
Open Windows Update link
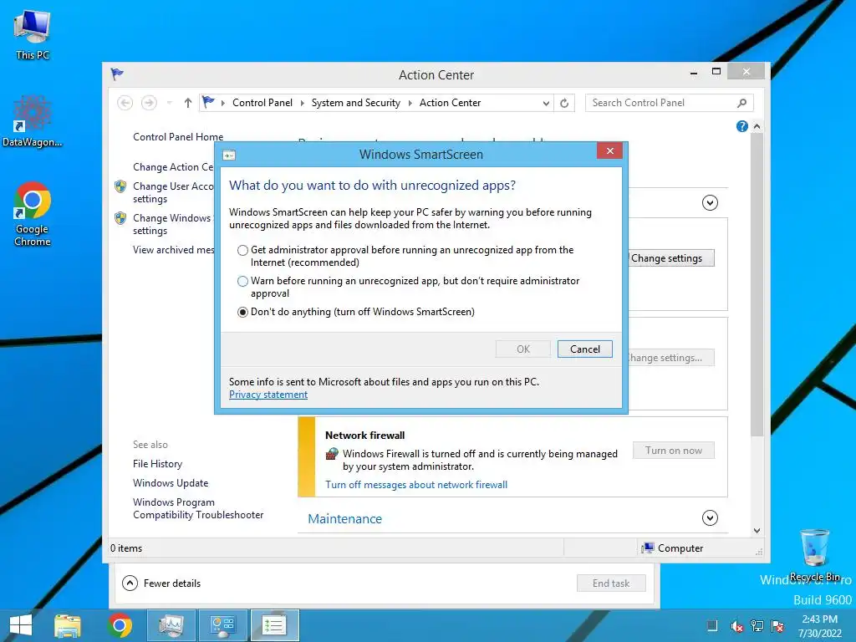pyautogui.click(x=171, y=483)
